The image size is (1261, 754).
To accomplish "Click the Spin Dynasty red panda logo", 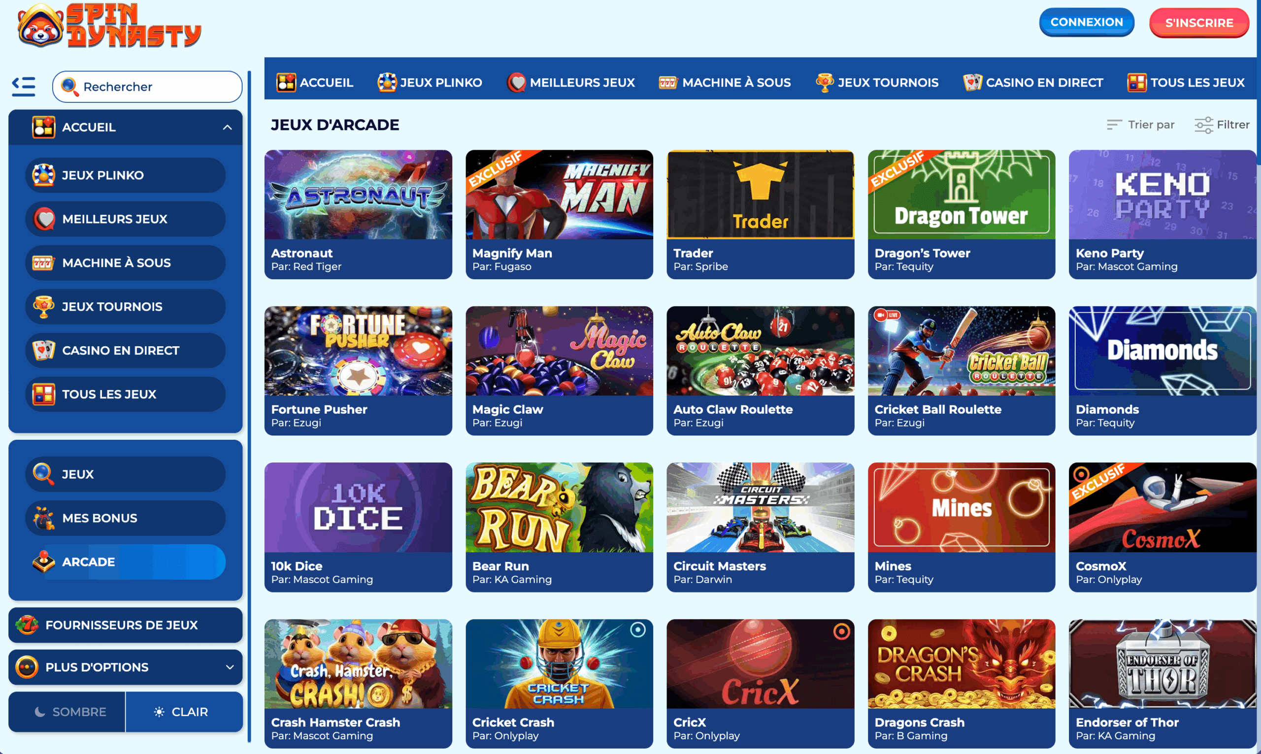I will coord(109,26).
